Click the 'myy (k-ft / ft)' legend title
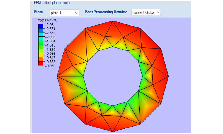 point(47,20)
